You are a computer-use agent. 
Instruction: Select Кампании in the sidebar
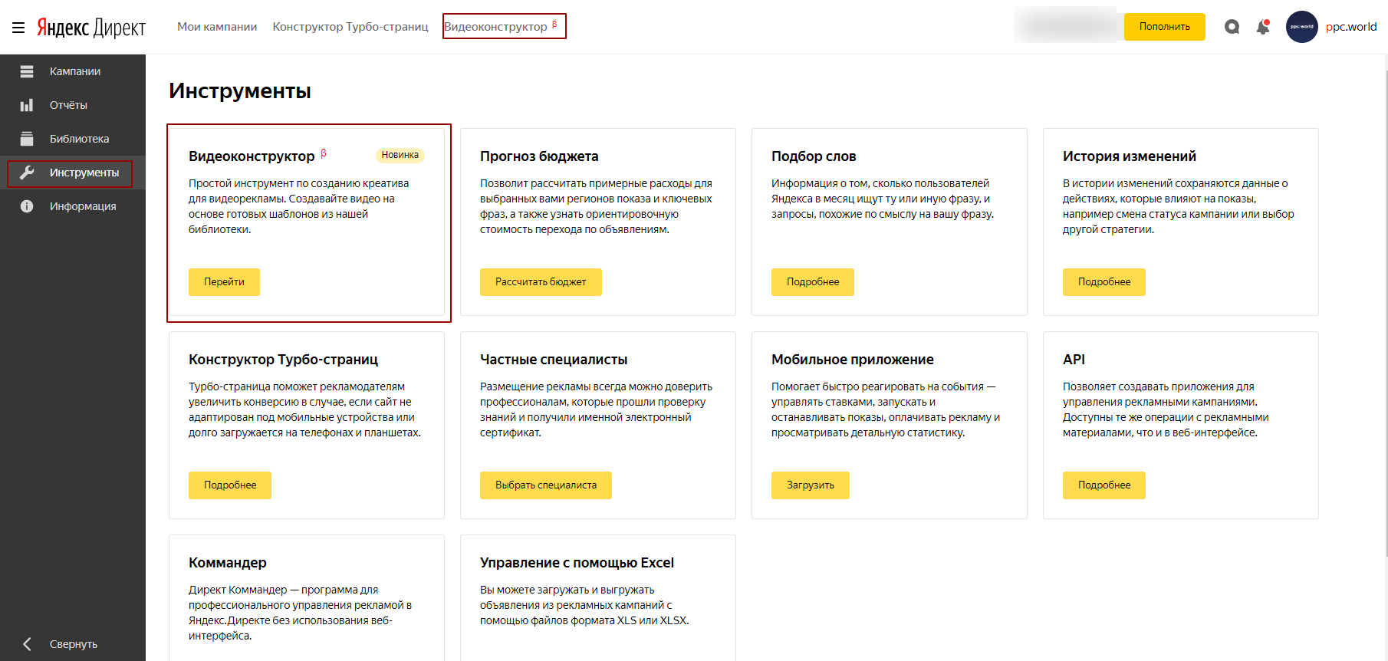(75, 71)
